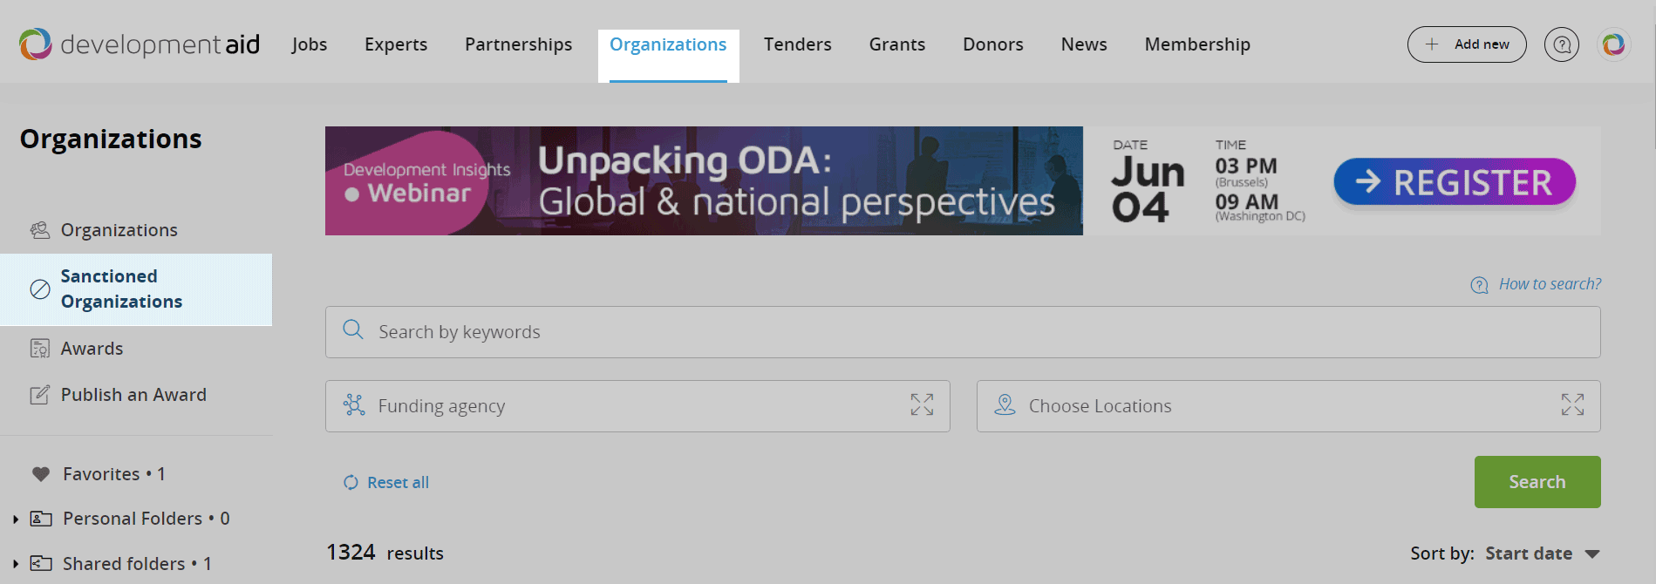This screenshot has width=1656, height=584.
Task: Click the Awards sidebar icon
Action: pos(40,349)
